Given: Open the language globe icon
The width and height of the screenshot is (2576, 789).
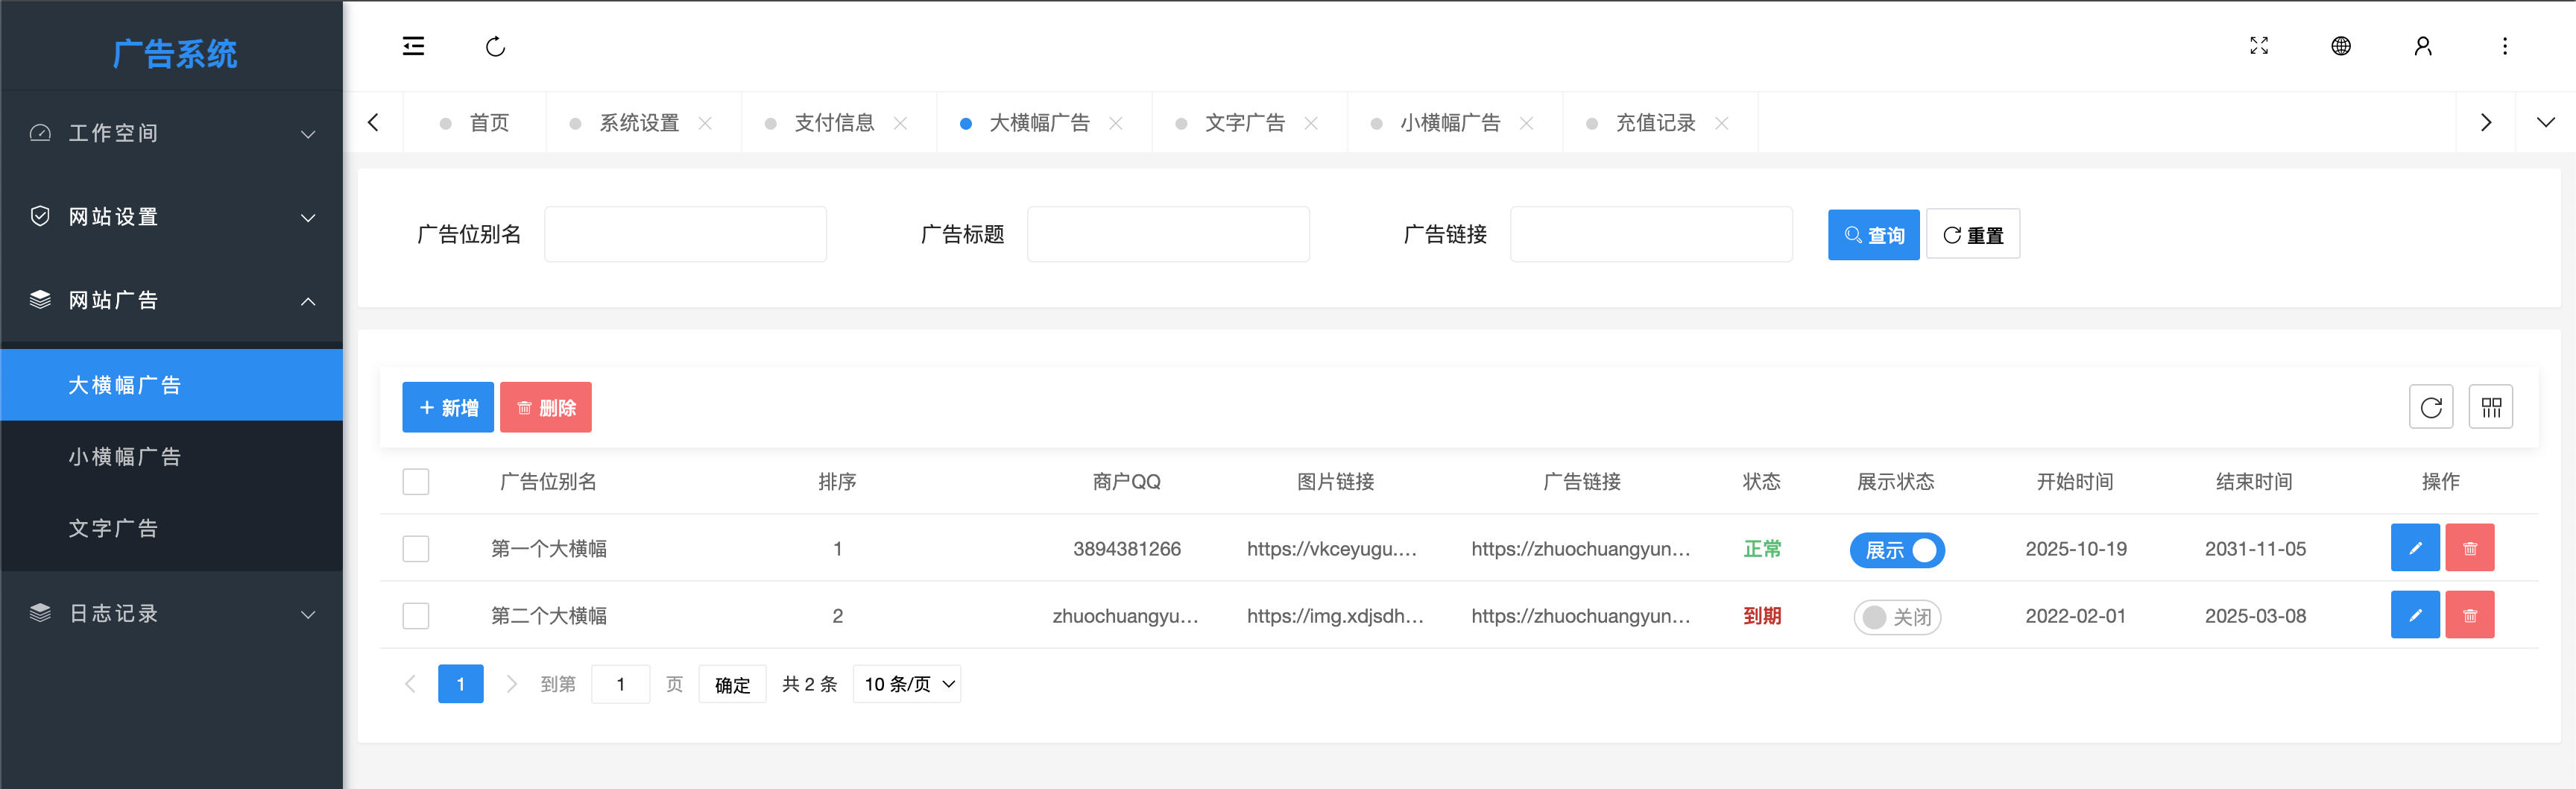Looking at the screenshot, I should [x=2341, y=46].
